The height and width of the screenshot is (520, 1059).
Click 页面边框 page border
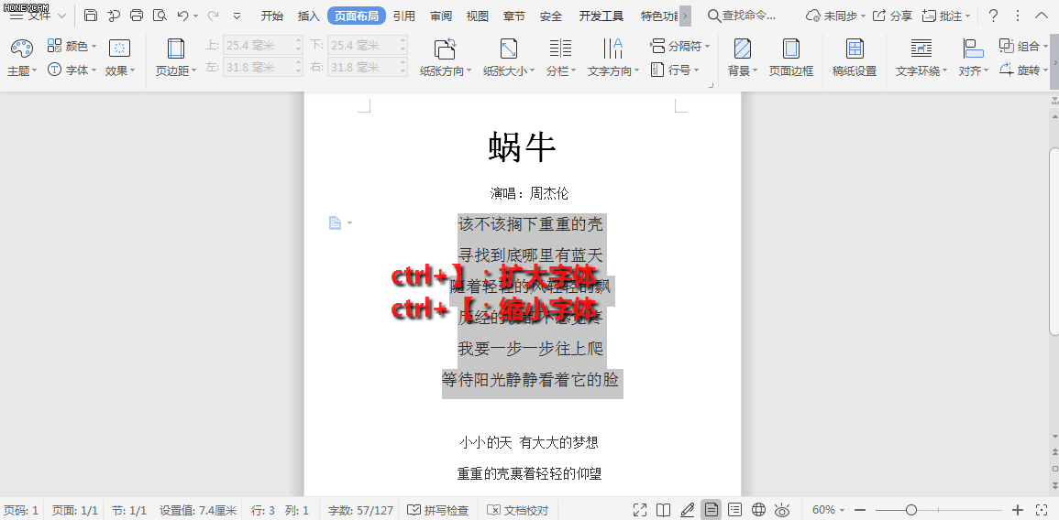click(791, 57)
